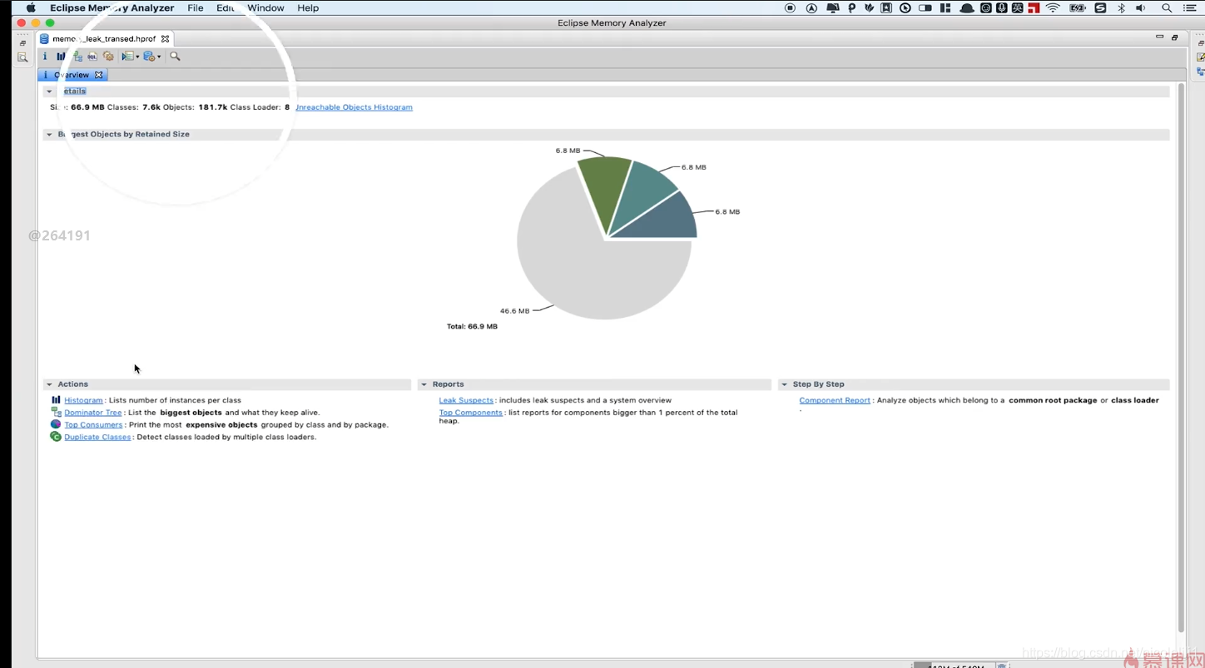Open the Duplicate Classes link
Screen dimensions: 1205x668
97,438
